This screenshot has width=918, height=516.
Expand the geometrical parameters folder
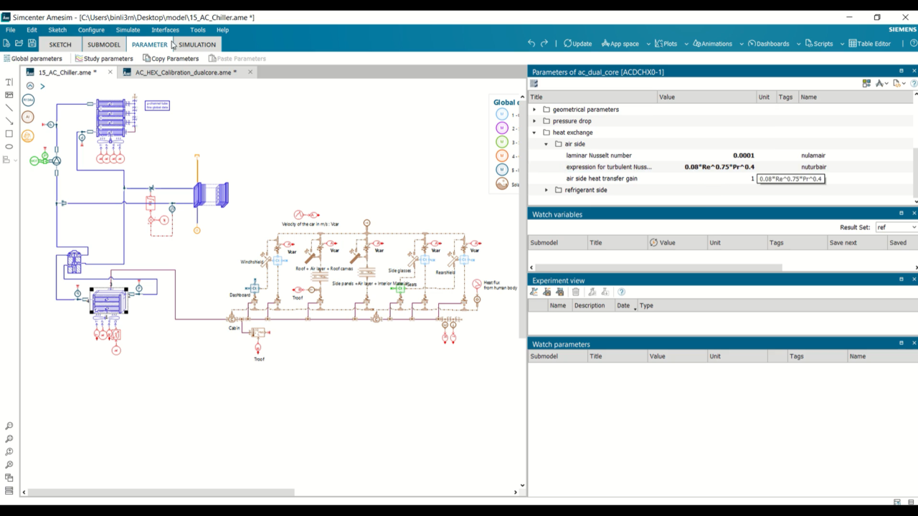(534, 110)
